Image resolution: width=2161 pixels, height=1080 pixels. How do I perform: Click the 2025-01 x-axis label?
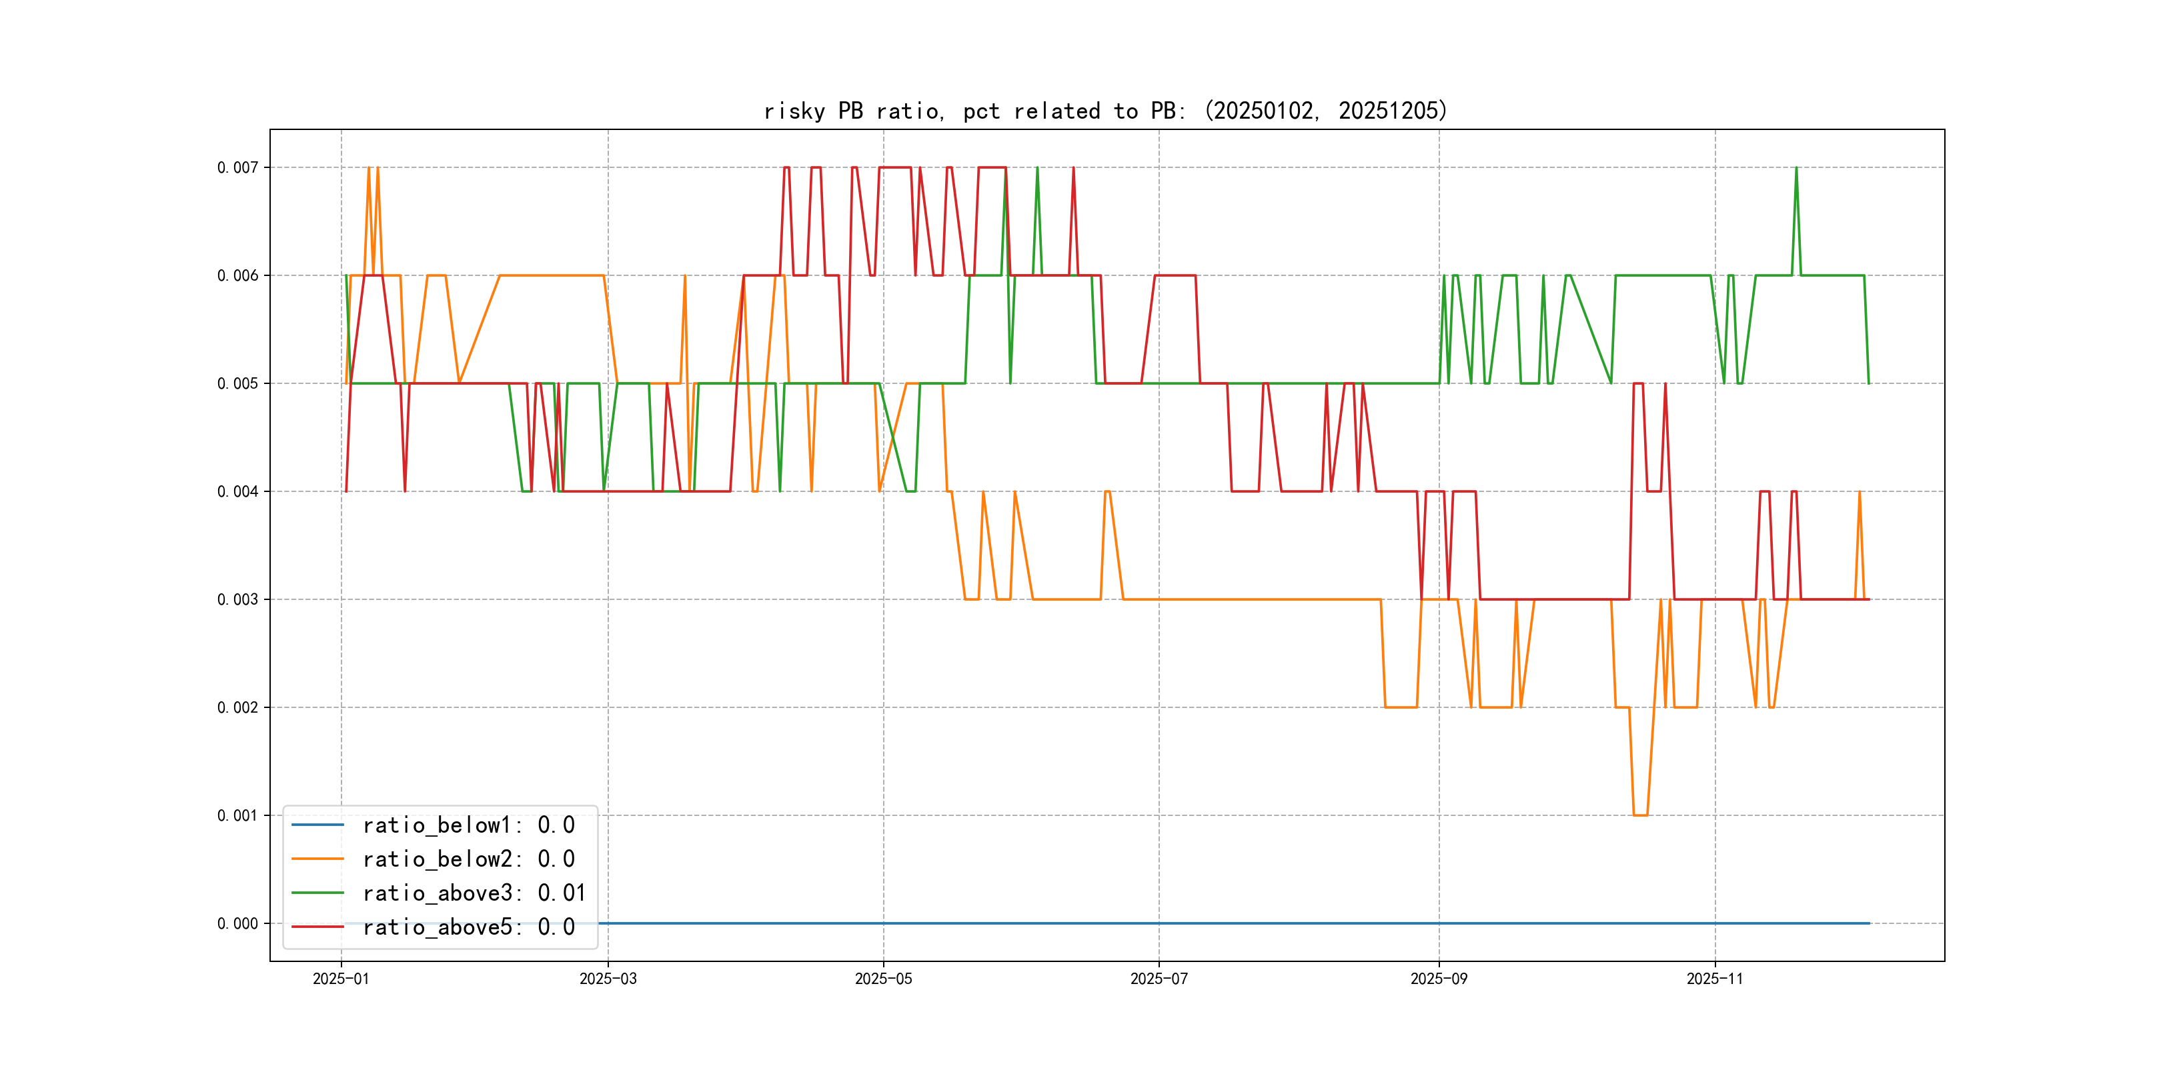click(x=341, y=979)
